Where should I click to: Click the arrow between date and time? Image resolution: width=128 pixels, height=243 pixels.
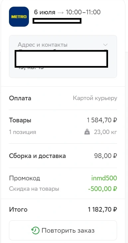coord(61,12)
